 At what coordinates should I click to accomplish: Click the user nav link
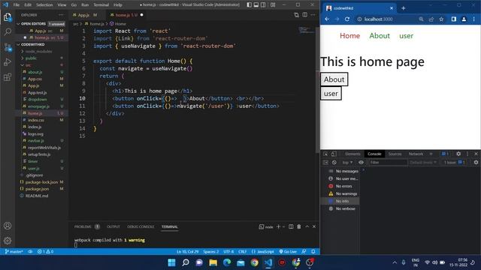pos(406,36)
